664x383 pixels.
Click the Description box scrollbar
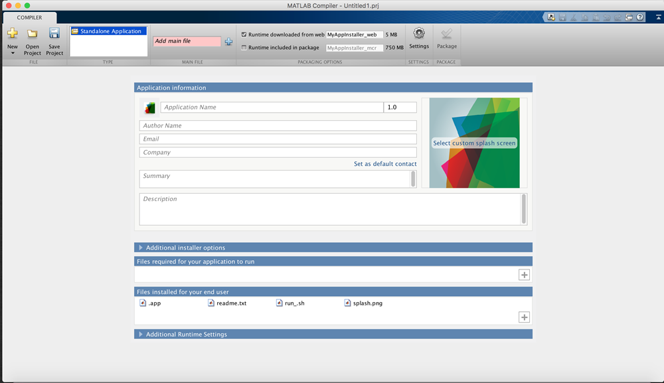point(524,209)
